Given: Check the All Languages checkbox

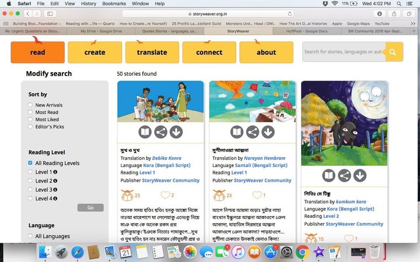Looking at the screenshot, I should point(30,236).
